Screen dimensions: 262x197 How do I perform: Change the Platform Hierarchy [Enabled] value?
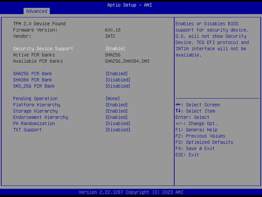click(x=117, y=105)
